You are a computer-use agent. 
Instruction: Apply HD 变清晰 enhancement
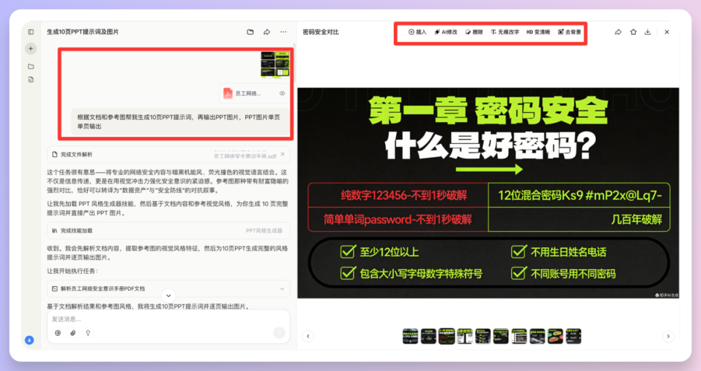click(x=538, y=32)
